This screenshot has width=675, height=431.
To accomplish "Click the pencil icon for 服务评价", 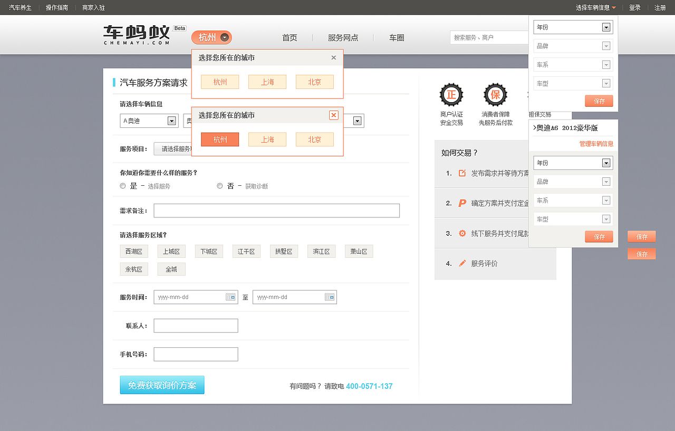I will click(462, 263).
